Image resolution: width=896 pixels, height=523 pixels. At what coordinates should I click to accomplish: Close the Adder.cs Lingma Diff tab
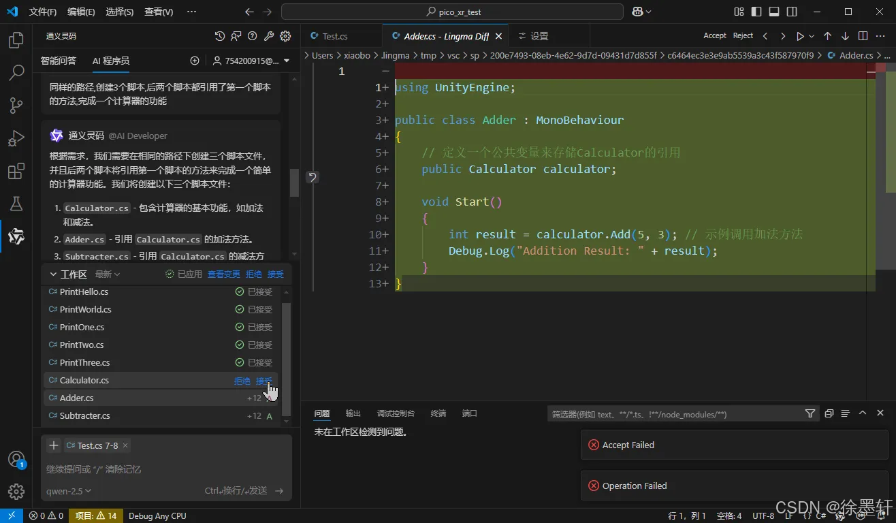tap(499, 36)
